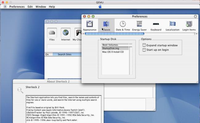Open the Edit menu
The height and width of the screenshot is (123, 200).
pyautogui.click(x=30, y=7)
